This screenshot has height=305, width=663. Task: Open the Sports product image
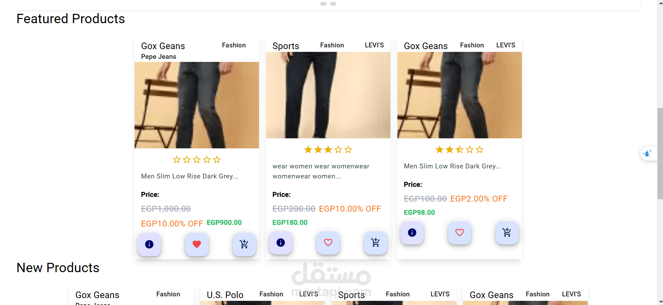tap(328, 95)
